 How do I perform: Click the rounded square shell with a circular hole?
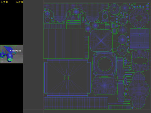[104, 64]
